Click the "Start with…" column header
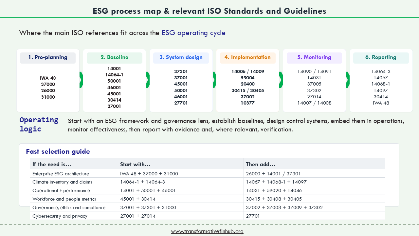Image resolution: width=419 pixels, height=236 pixels. click(x=135, y=164)
